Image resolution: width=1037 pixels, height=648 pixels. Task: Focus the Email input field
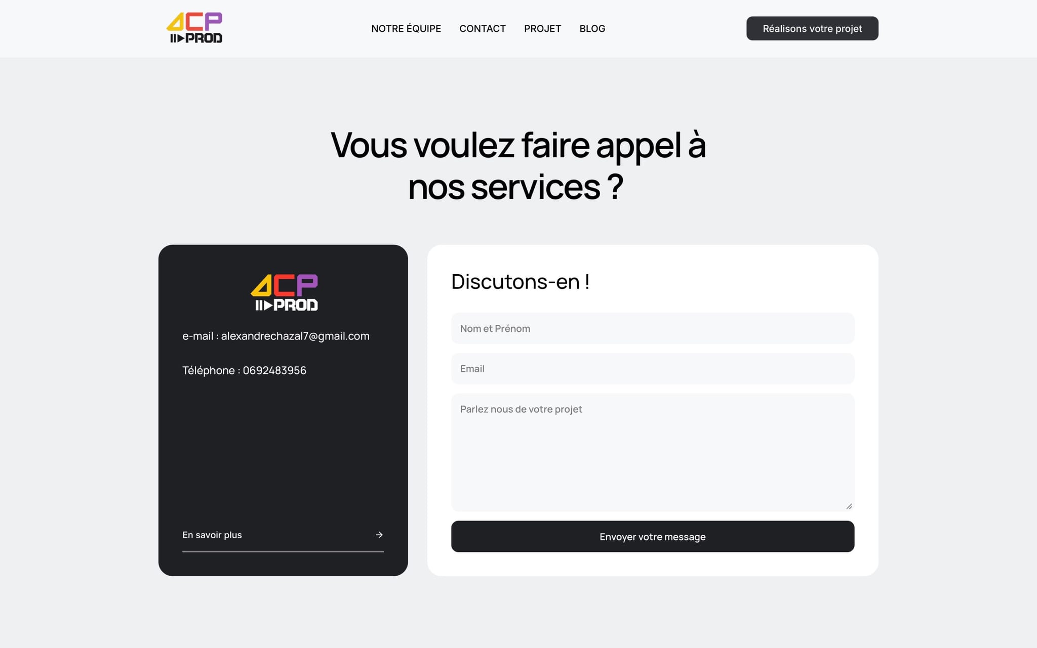coord(653,369)
